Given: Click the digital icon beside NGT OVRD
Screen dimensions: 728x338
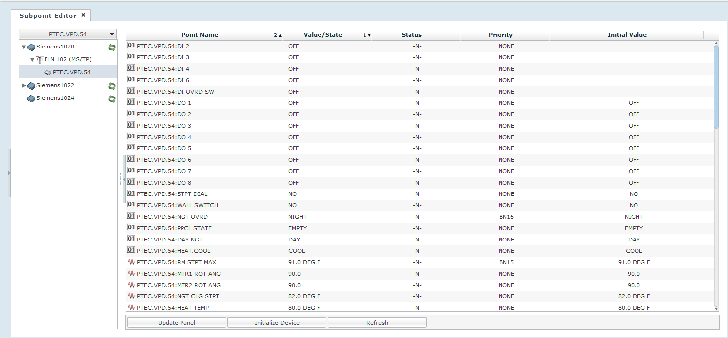Looking at the screenshot, I should coord(131,216).
